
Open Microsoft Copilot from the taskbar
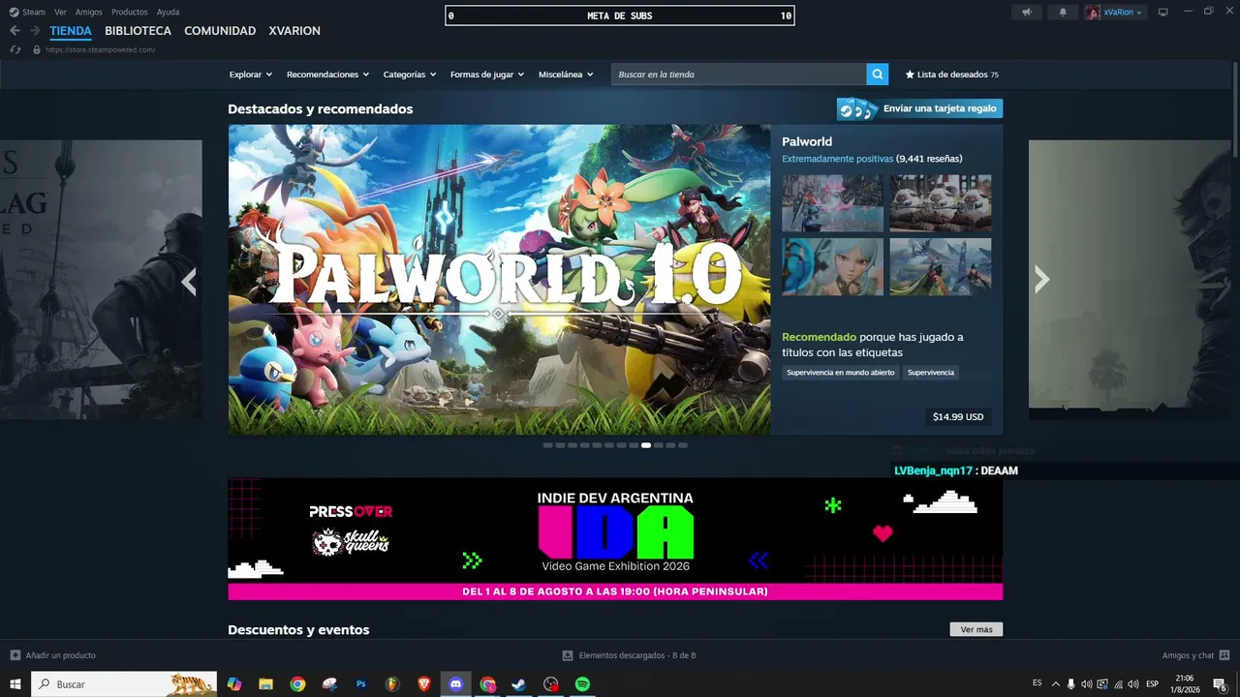pyautogui.click(x=233, y=684)
